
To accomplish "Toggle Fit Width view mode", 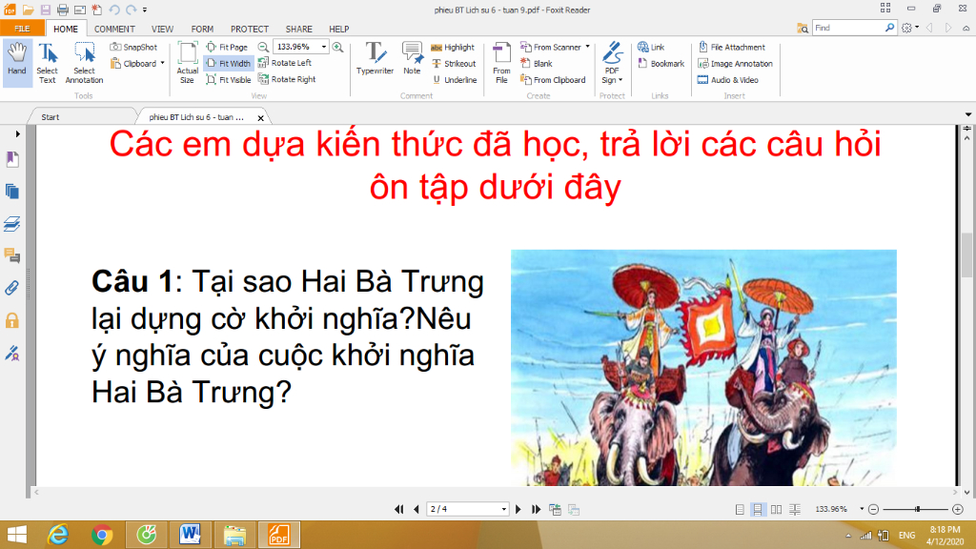I will click(x=229, y=64).
